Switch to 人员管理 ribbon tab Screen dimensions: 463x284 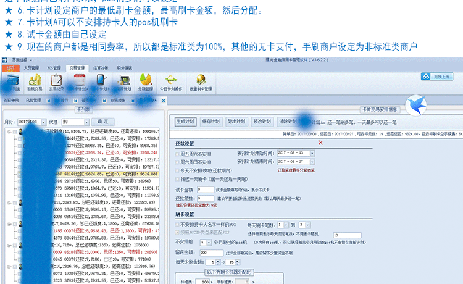[x=33, y=68]
